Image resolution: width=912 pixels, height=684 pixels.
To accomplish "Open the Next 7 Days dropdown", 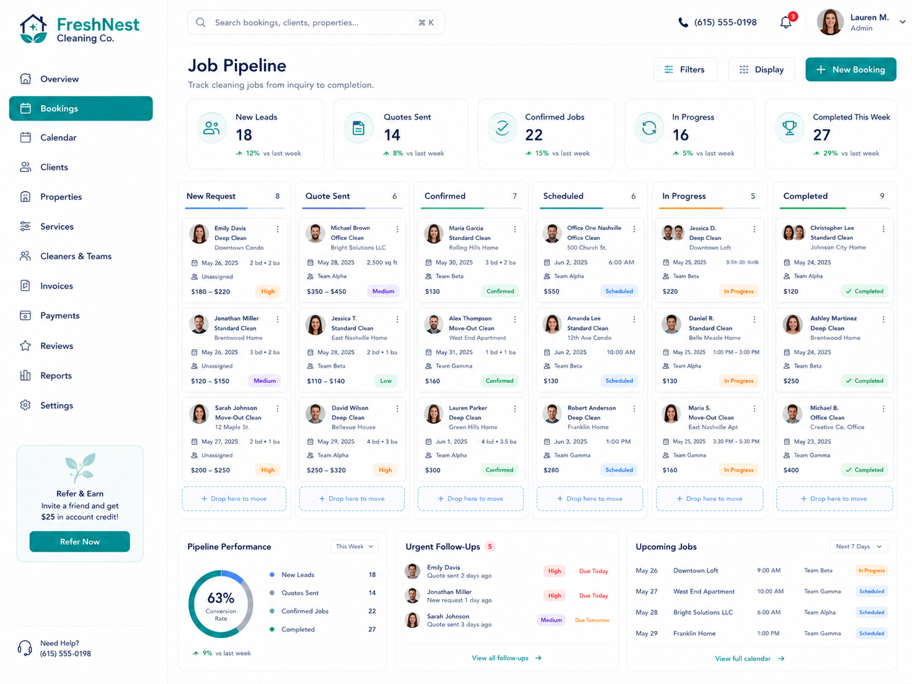I will (x=859, y=547).
